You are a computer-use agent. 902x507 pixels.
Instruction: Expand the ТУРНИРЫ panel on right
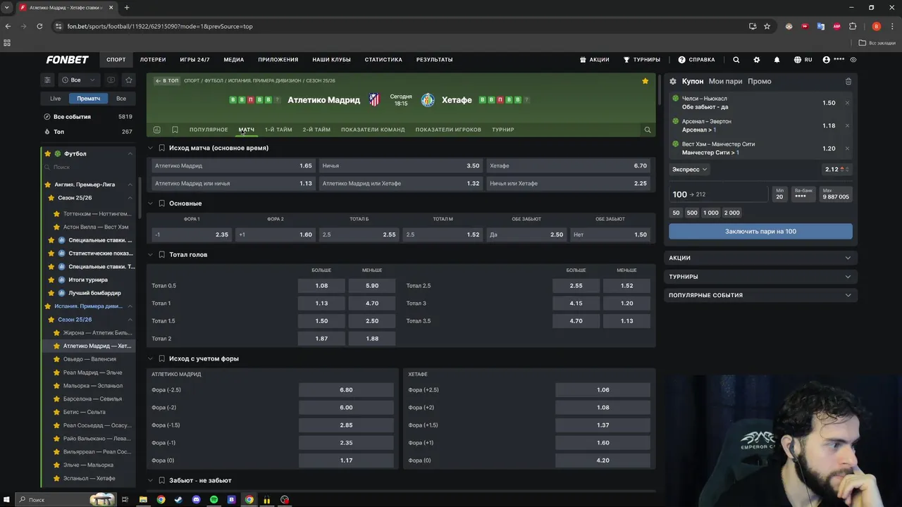coord(760,277)
